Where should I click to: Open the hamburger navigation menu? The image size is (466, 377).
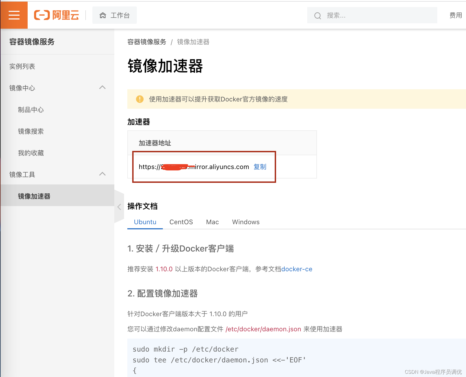coord(14,15)
